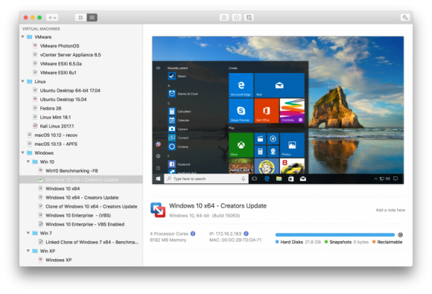432x294 pixels.
Task: Click IP address info icon
Action: [246, 233]
